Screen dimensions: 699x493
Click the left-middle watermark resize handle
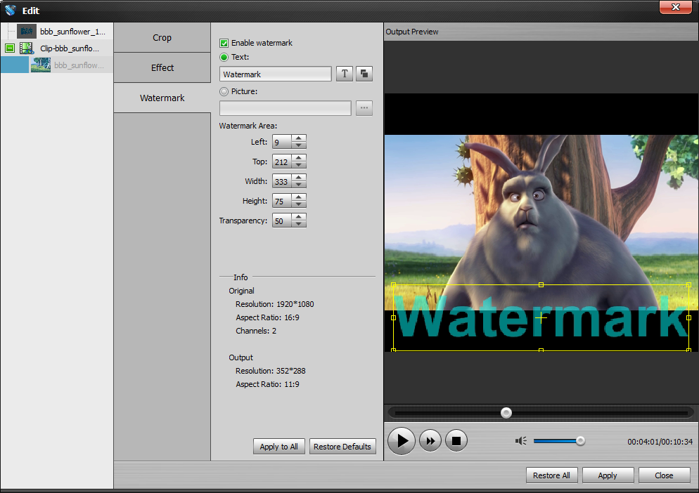click(393, 317)
